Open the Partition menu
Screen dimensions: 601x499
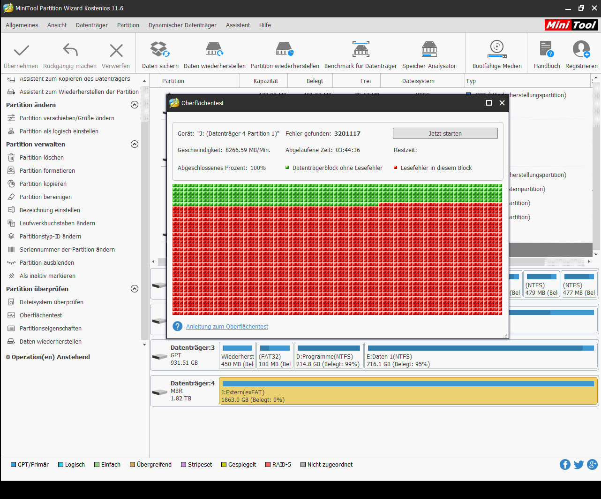pos(128,25)
